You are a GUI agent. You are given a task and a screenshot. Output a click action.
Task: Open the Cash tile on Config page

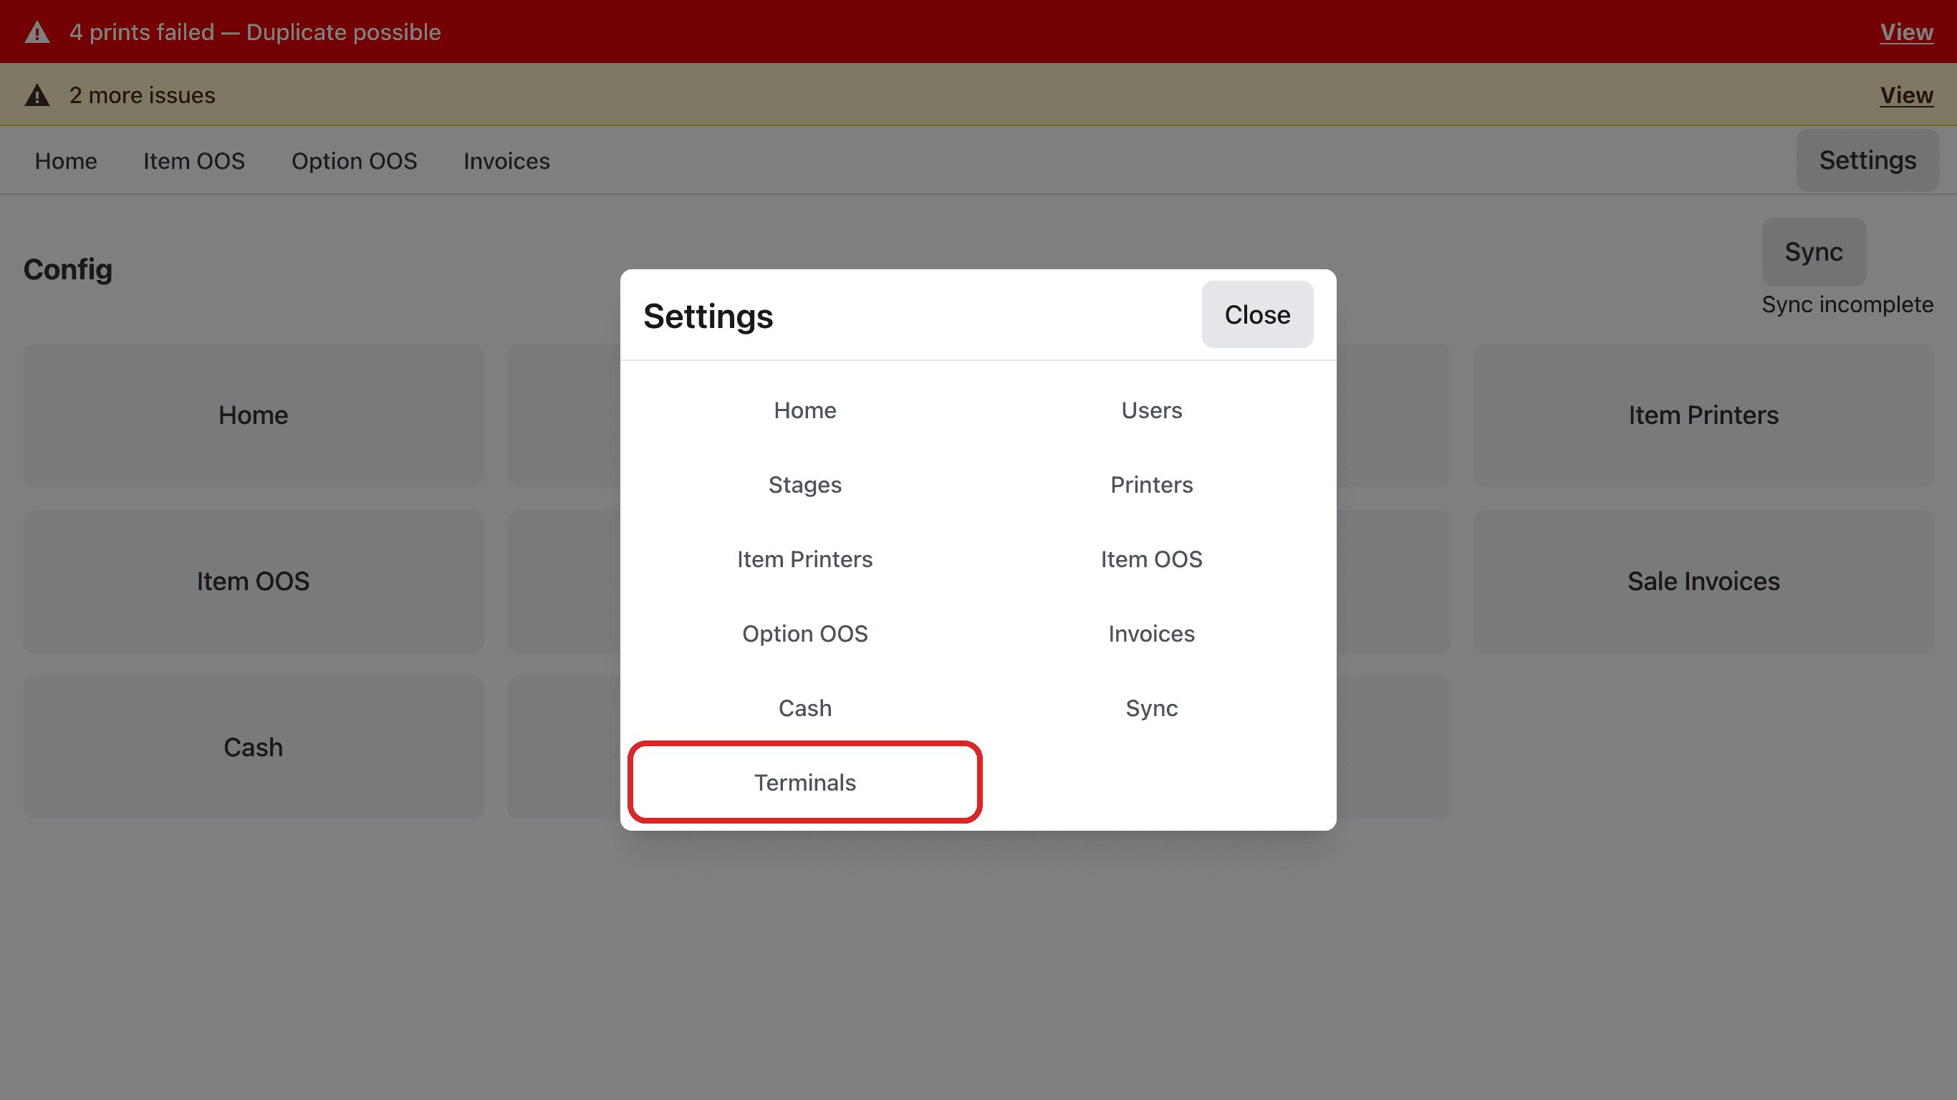(x=253, y=748)
